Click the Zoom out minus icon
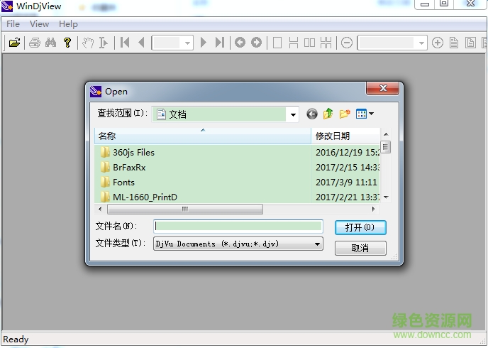This screenshot has width=488, height=348. click(x=347, y=43)
